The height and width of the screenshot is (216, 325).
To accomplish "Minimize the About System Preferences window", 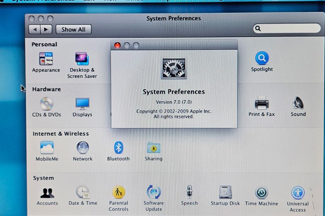I will click(127, 45).
